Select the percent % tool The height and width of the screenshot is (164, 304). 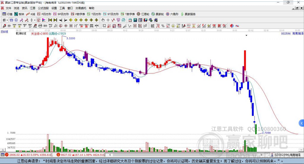click(163, 26)
